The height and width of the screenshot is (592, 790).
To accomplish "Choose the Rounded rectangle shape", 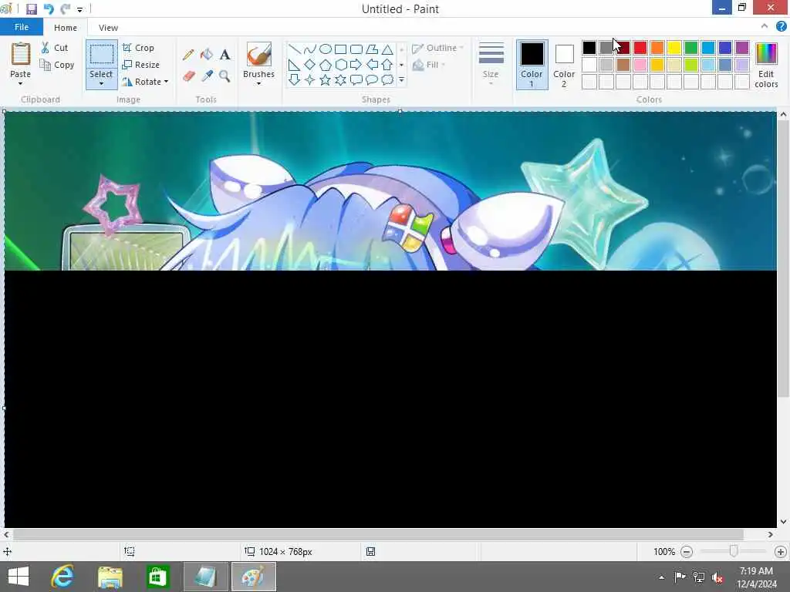I will [356, 49].
